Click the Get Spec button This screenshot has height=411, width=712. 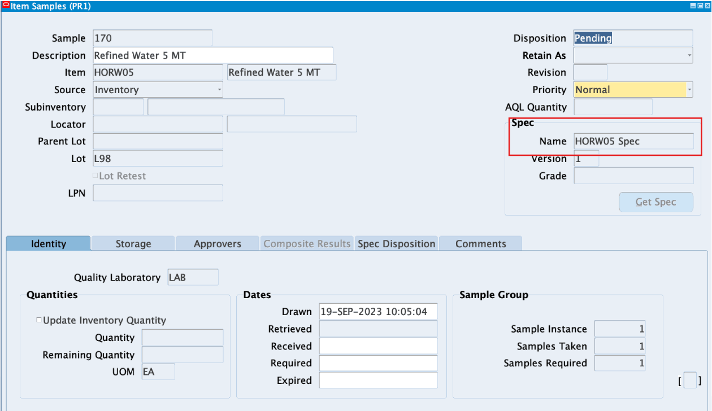click(x=656, y=202)
